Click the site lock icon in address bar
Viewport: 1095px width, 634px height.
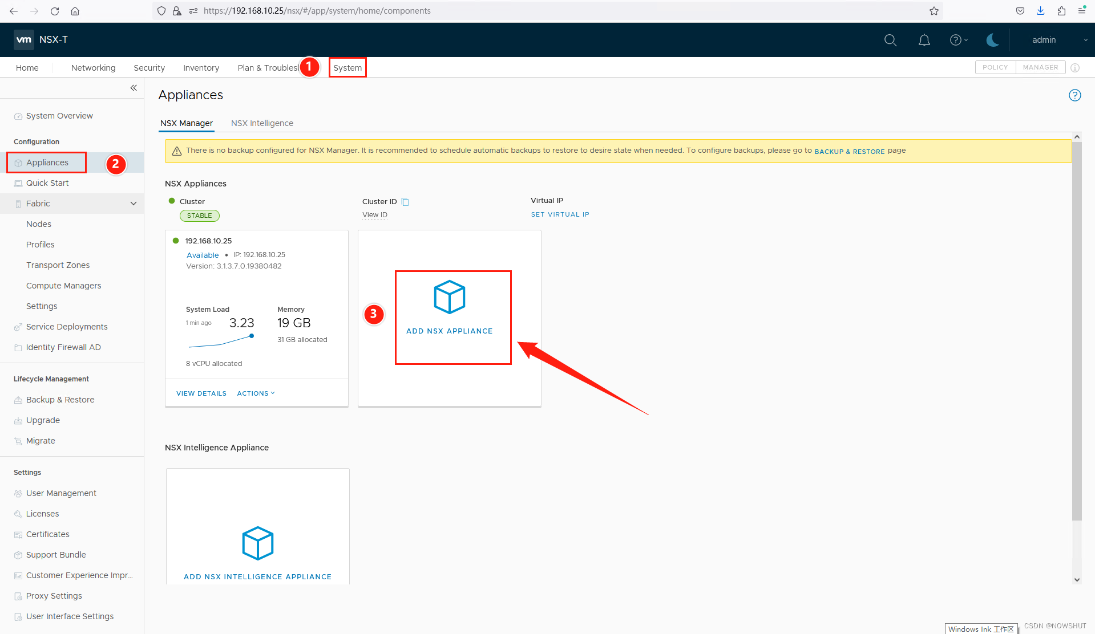177,11
